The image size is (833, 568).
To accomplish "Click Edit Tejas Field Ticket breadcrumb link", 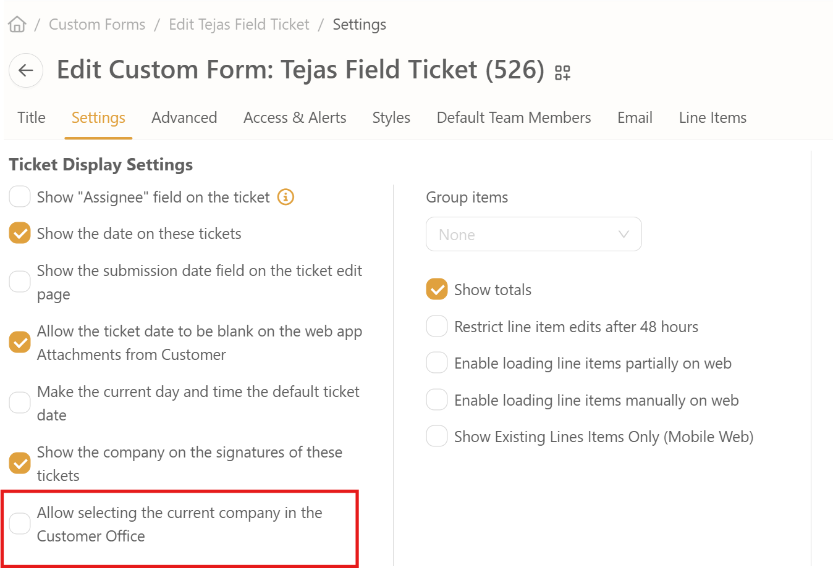I will point(239,25).
